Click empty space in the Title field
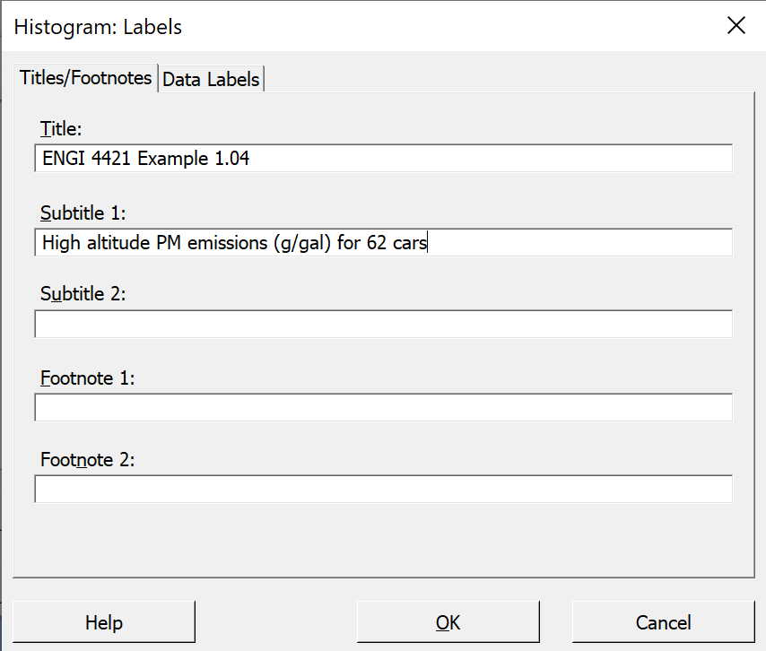 pyautogui.click(x=489, y=158)
